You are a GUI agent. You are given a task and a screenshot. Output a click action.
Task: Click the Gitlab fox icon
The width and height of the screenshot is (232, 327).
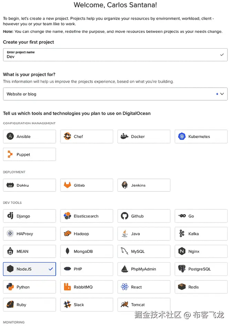[x=67, y=185]
